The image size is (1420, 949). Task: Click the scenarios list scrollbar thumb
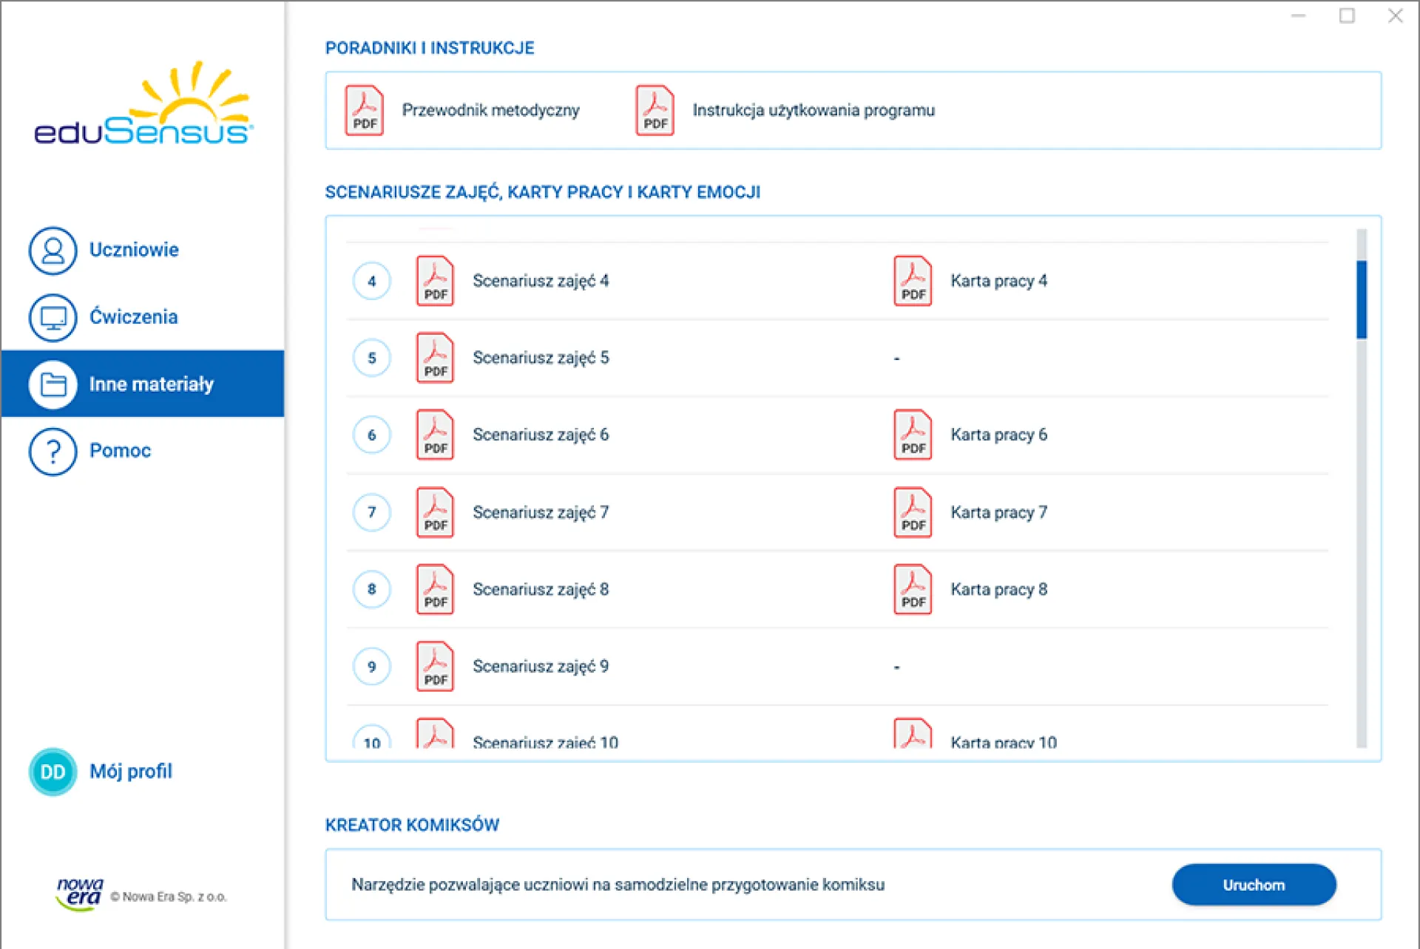pyautogui.click(x=1362, y=299)
